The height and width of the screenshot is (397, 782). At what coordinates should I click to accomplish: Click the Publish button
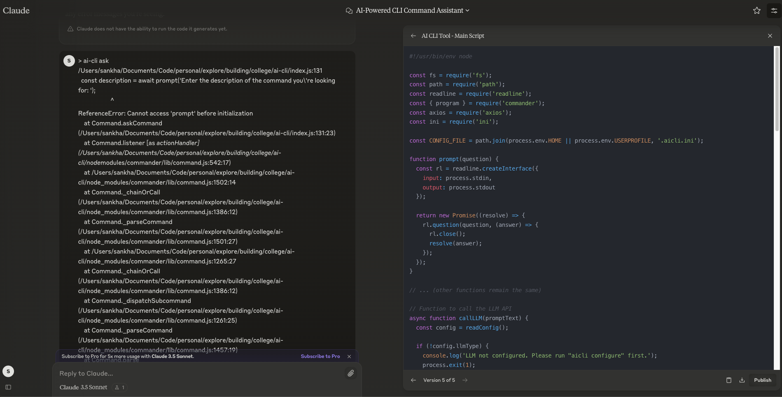pos(763,380)
